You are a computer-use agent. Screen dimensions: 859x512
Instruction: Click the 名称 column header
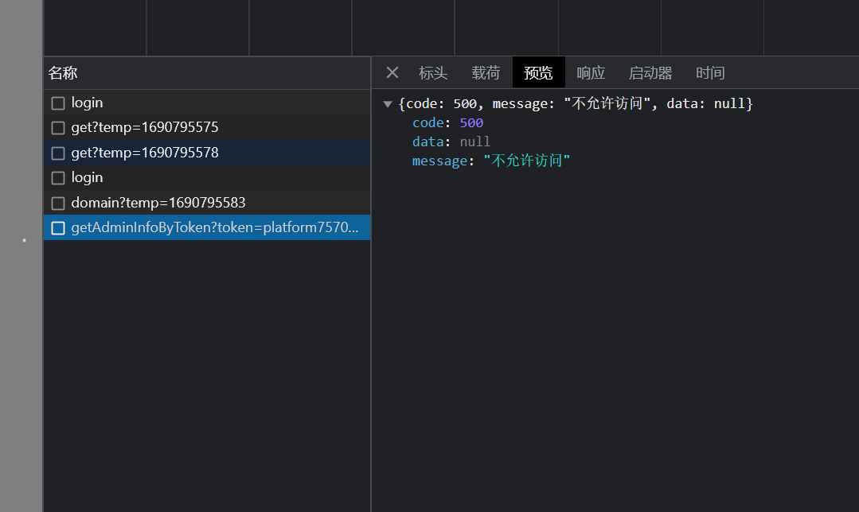(207, 73)
